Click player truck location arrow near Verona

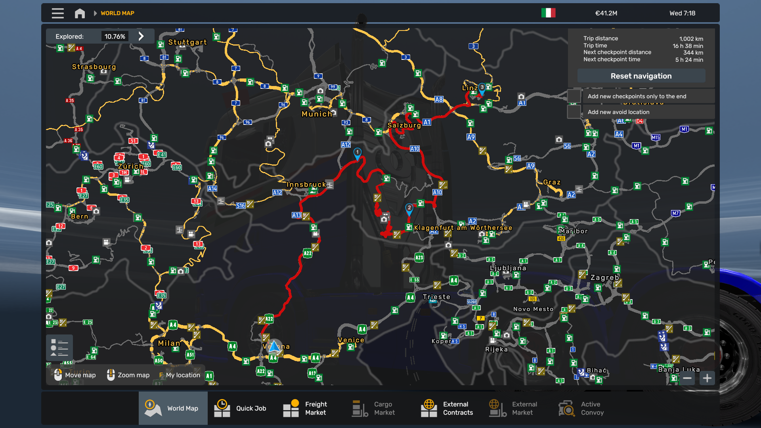coord(274,346)
